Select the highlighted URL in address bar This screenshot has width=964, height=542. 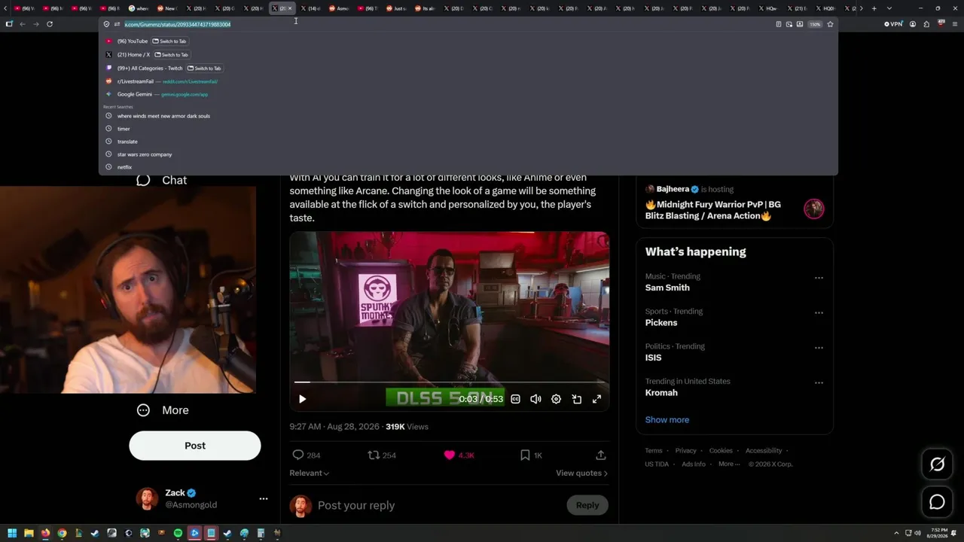point(178,24)
